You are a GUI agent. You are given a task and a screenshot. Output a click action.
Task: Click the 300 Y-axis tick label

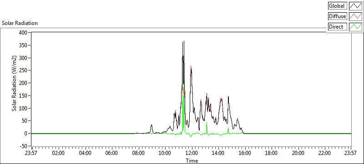(23, 58)
